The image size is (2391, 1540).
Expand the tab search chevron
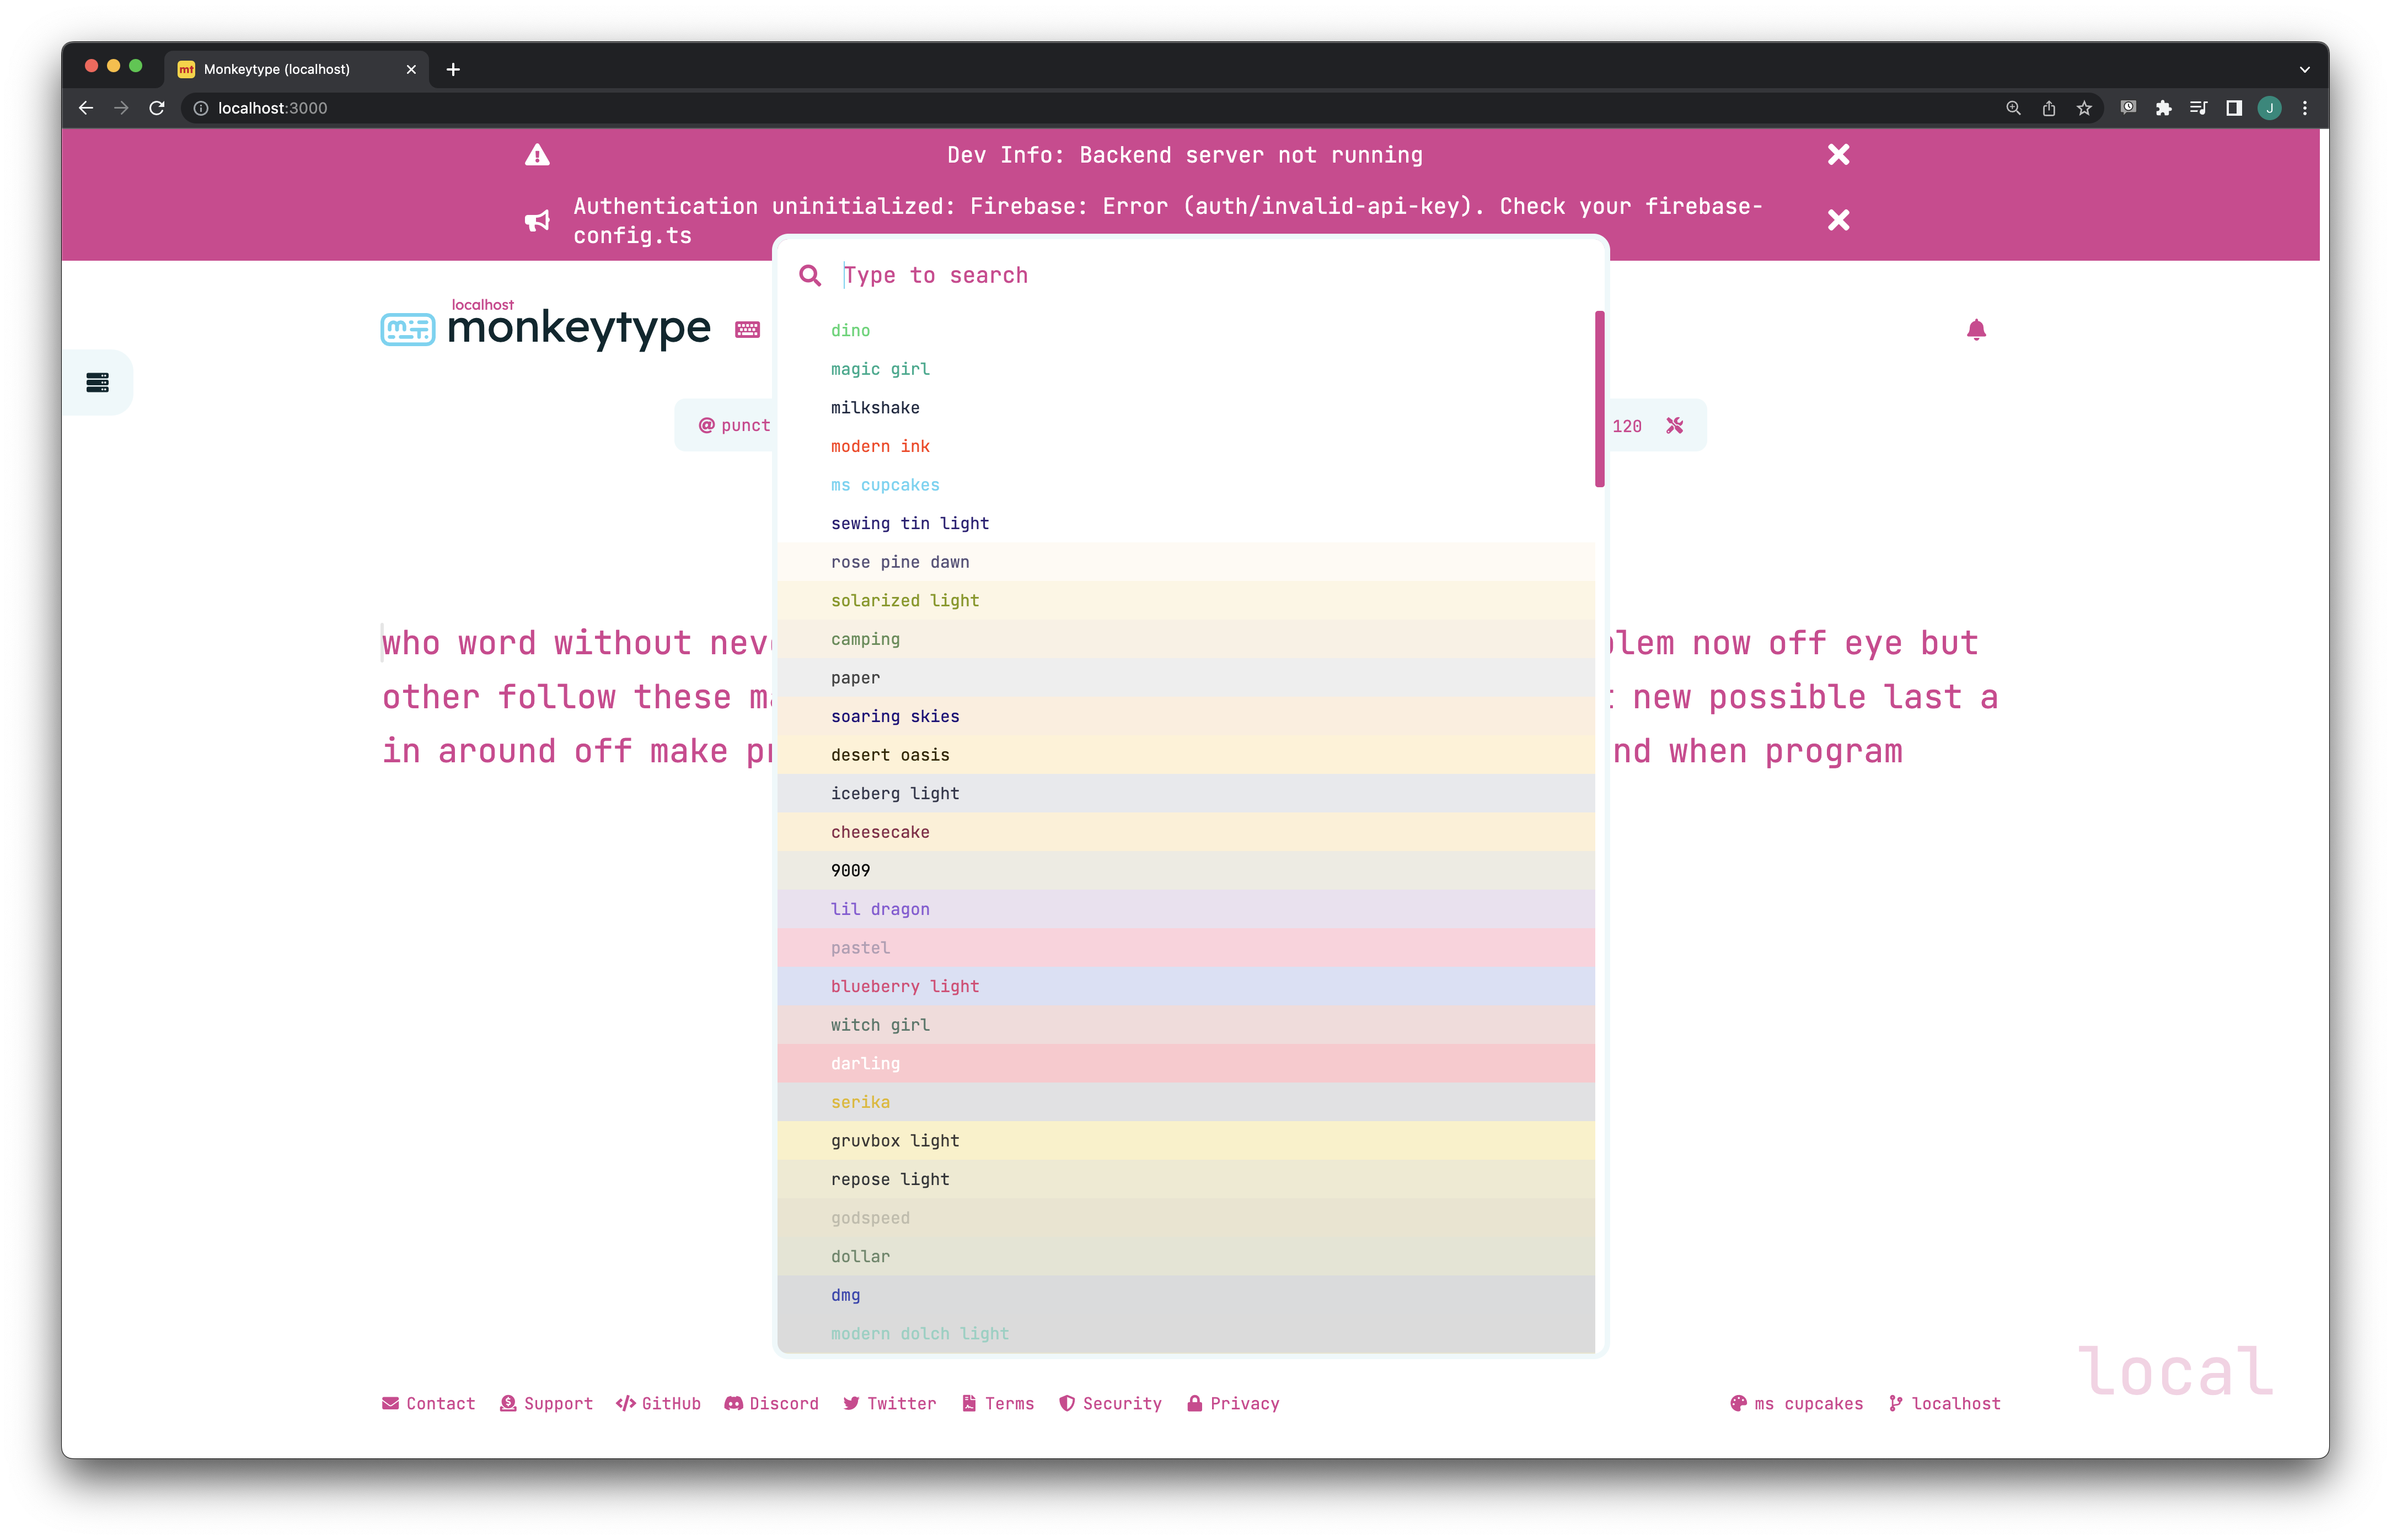[x=2305, y=70]
